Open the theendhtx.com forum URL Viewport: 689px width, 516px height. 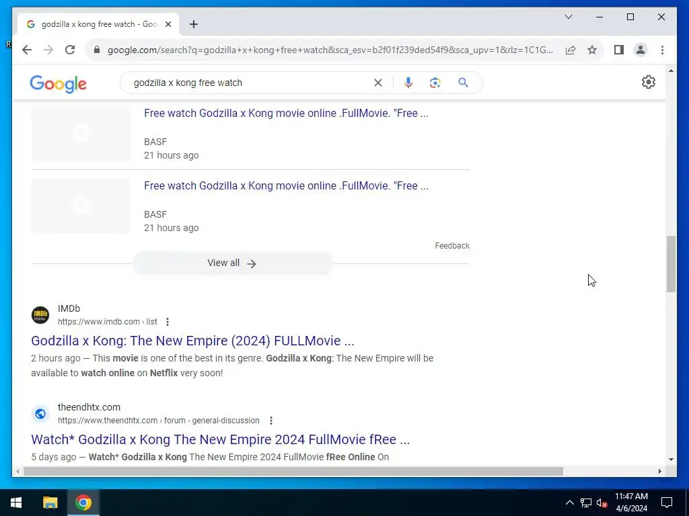pyautogui.click(x=159, y=421)
